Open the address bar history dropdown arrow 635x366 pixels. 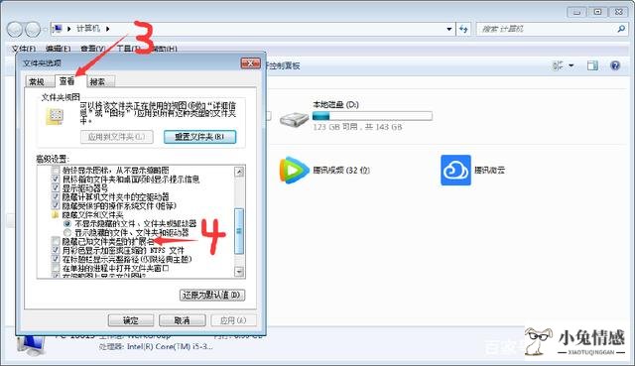pyautogui.click(x=448, y=29)
